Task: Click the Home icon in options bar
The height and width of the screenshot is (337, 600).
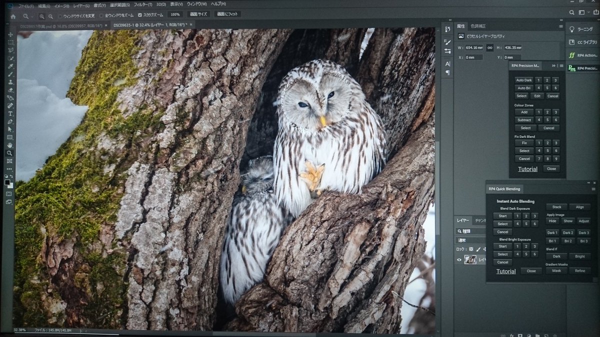Action: click(x=13, y=16)
